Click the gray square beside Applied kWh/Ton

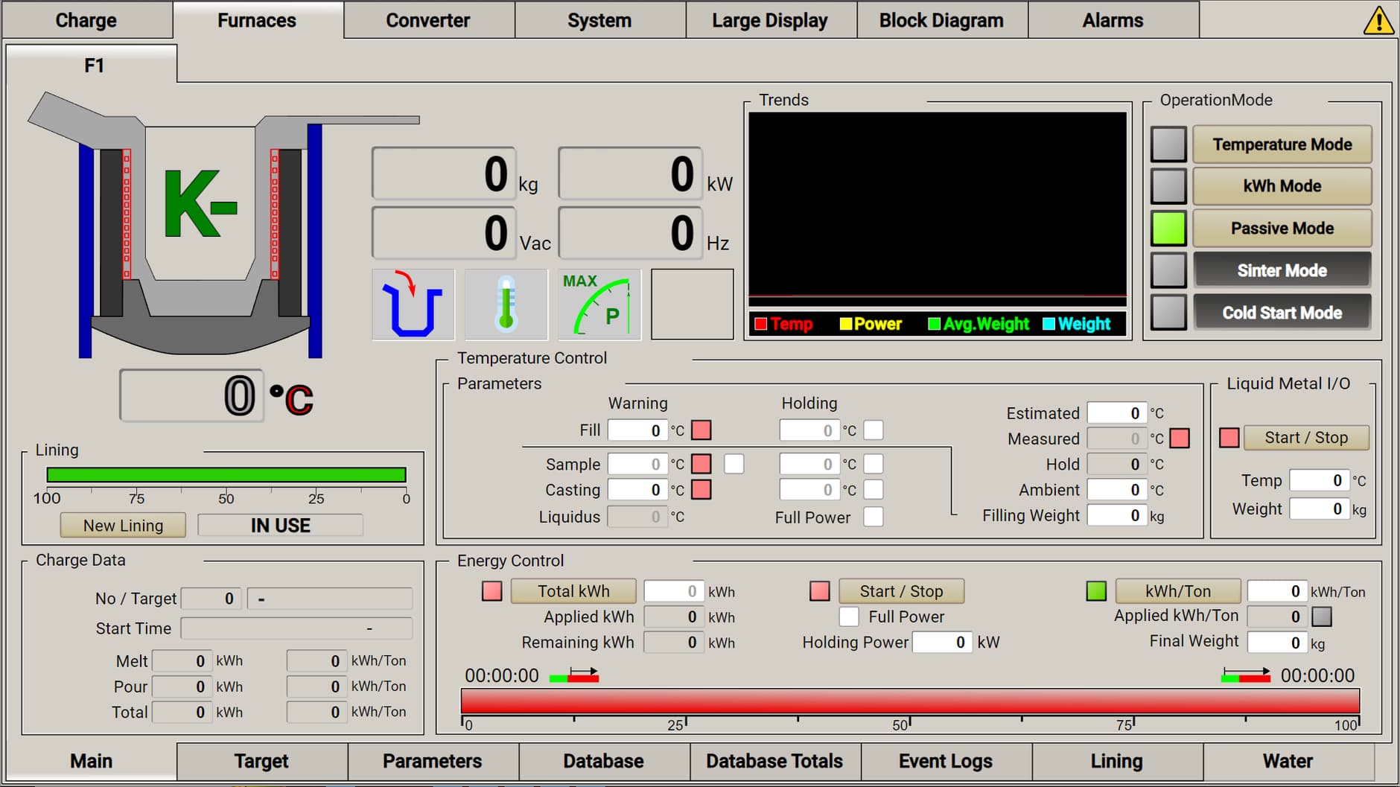[x=1322, y=616]
